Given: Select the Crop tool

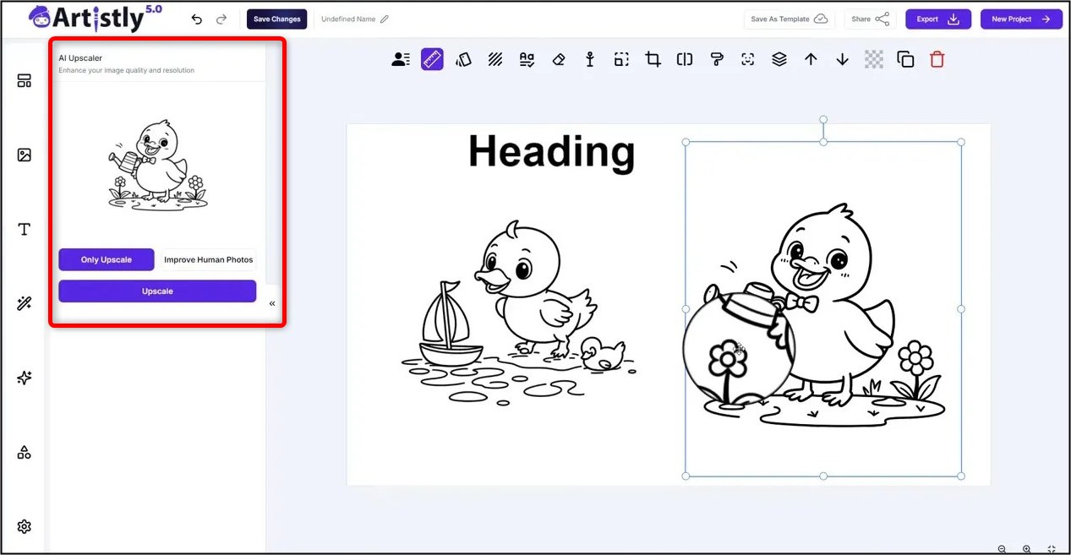Looking at the screenshot, I should pyautogui.click(x=653, y=59).
